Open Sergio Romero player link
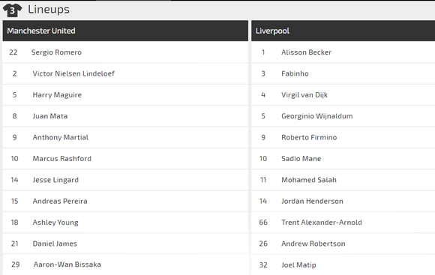Viewport: 435px width, 275px height. (x=56, y=52)
